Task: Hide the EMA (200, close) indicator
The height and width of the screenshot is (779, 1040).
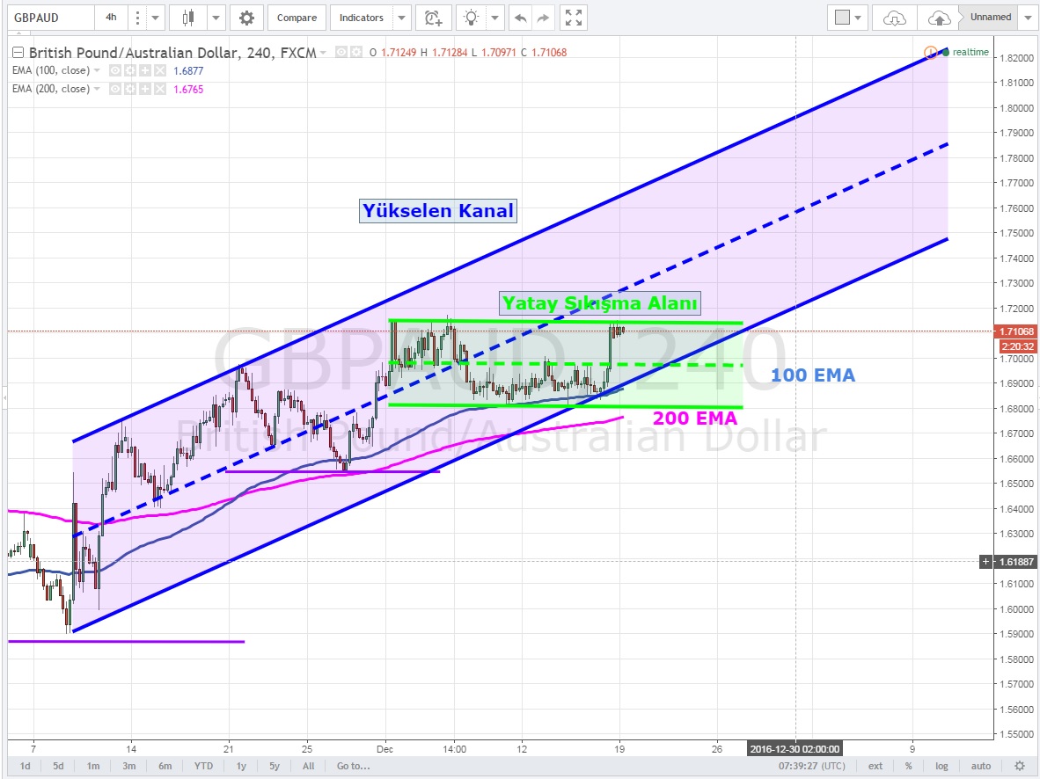Action: pos(114,89)
